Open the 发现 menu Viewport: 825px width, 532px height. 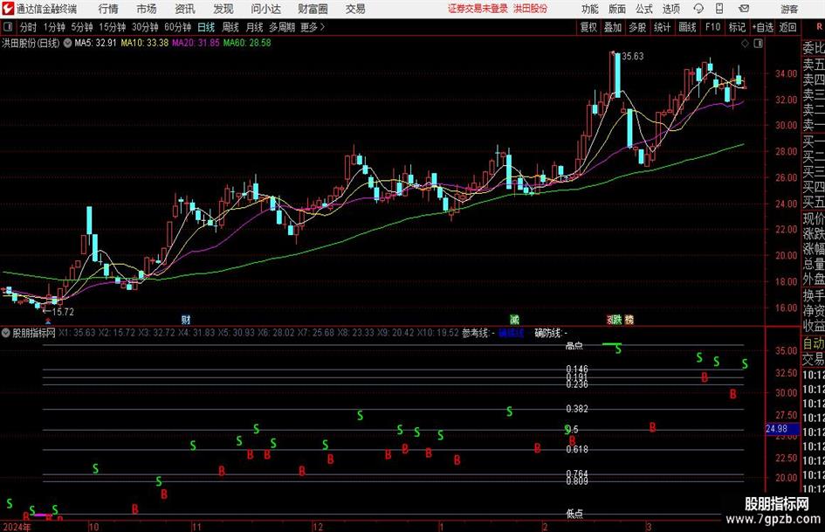pyautogui.click(x=223, y=9)
